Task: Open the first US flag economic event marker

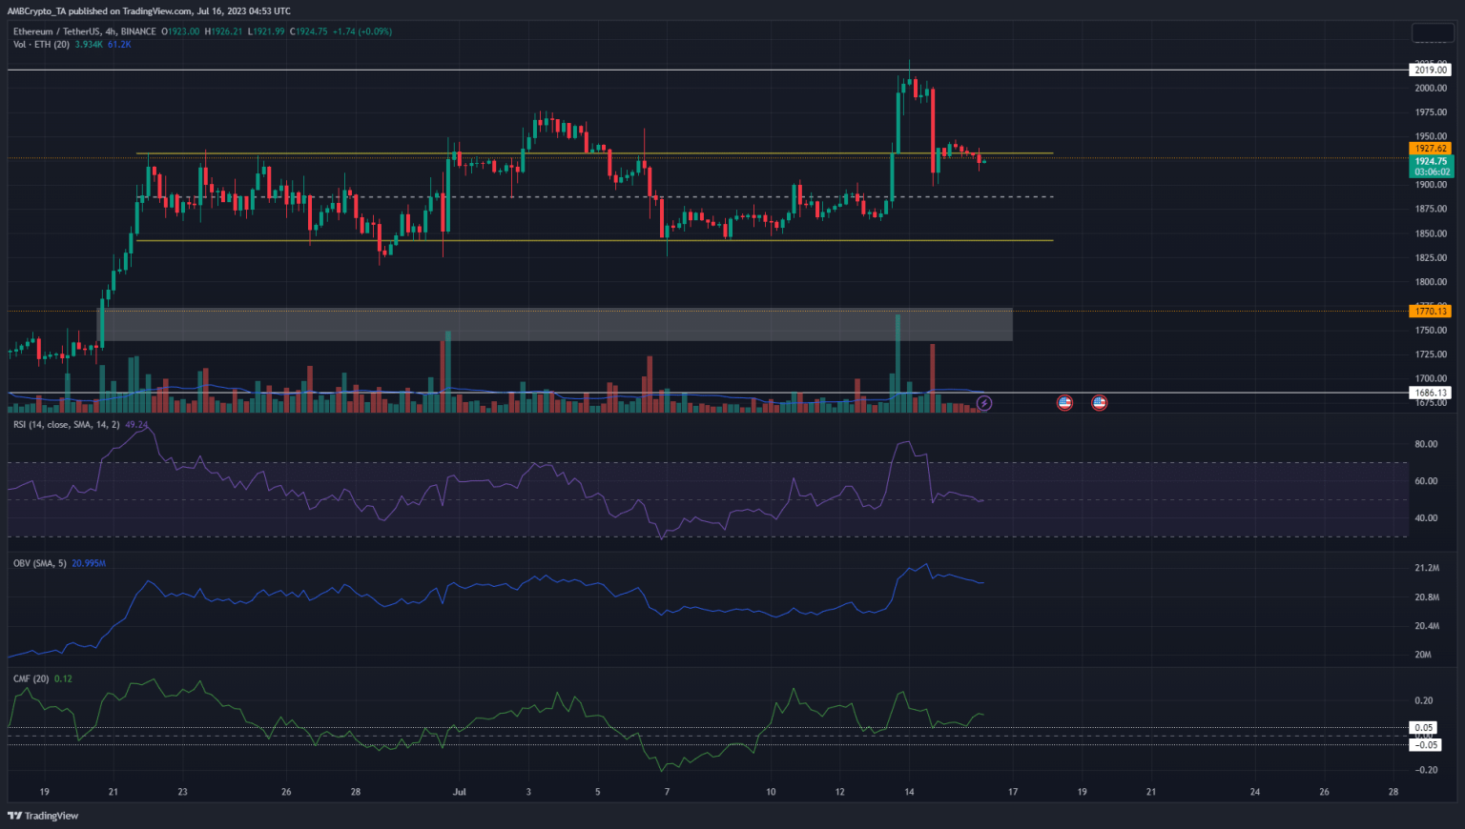Action: pos(1064,403)
